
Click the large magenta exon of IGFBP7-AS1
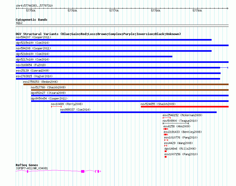[83, 171]
